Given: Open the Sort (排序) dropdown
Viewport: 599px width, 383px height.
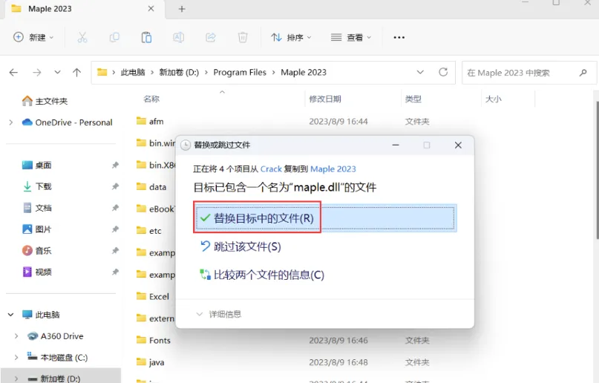Looking at the screenshot, I should [x=292, y=37].
